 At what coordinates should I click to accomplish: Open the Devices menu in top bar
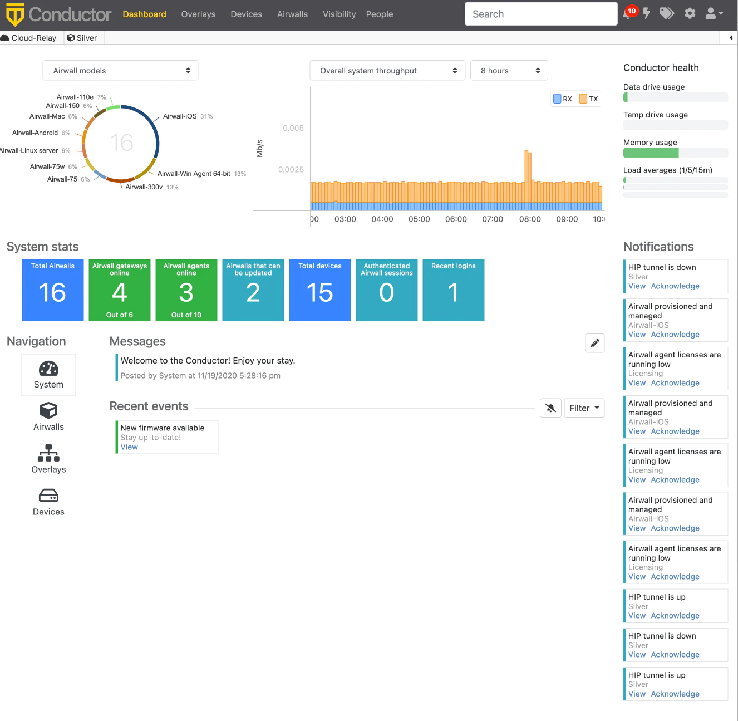[246, 14]
